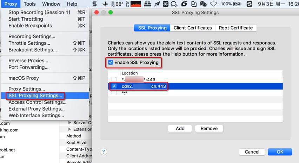Uncheck the cdn2 location checkbox
The height and width of the screenshot is (163, 299).
114,86
